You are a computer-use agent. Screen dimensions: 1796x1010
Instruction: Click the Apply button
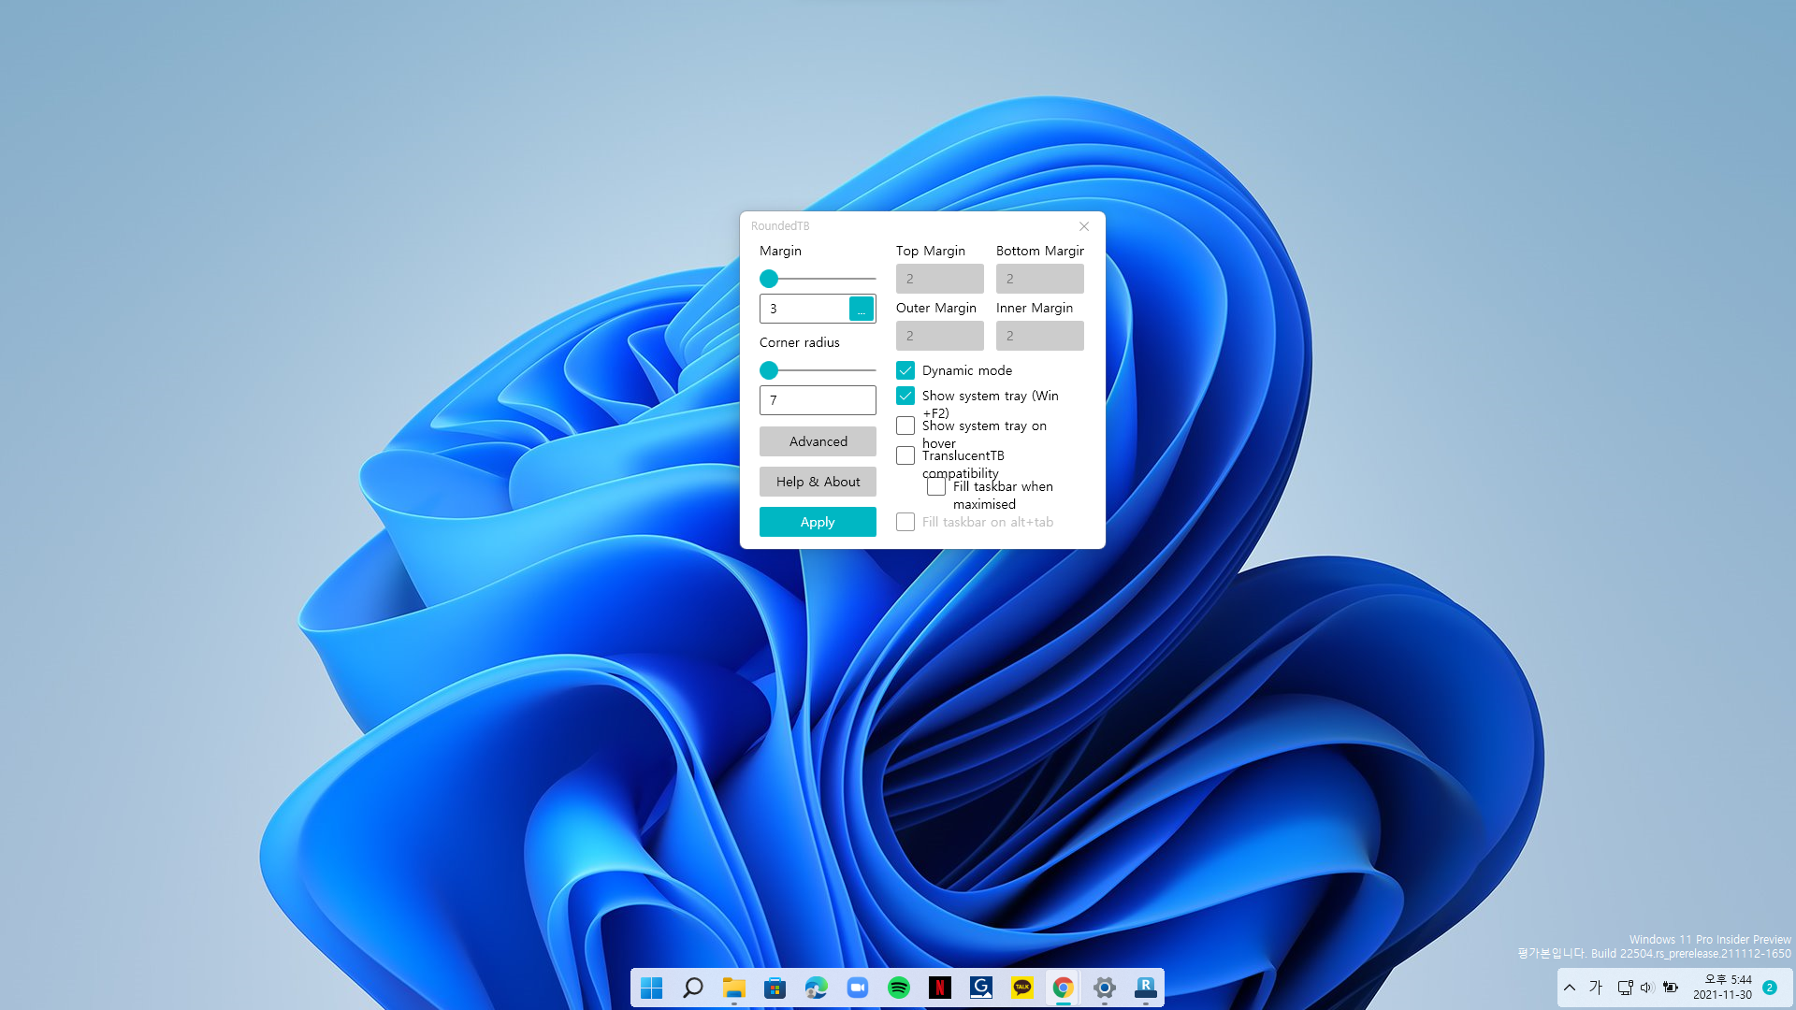click(818, 522)
